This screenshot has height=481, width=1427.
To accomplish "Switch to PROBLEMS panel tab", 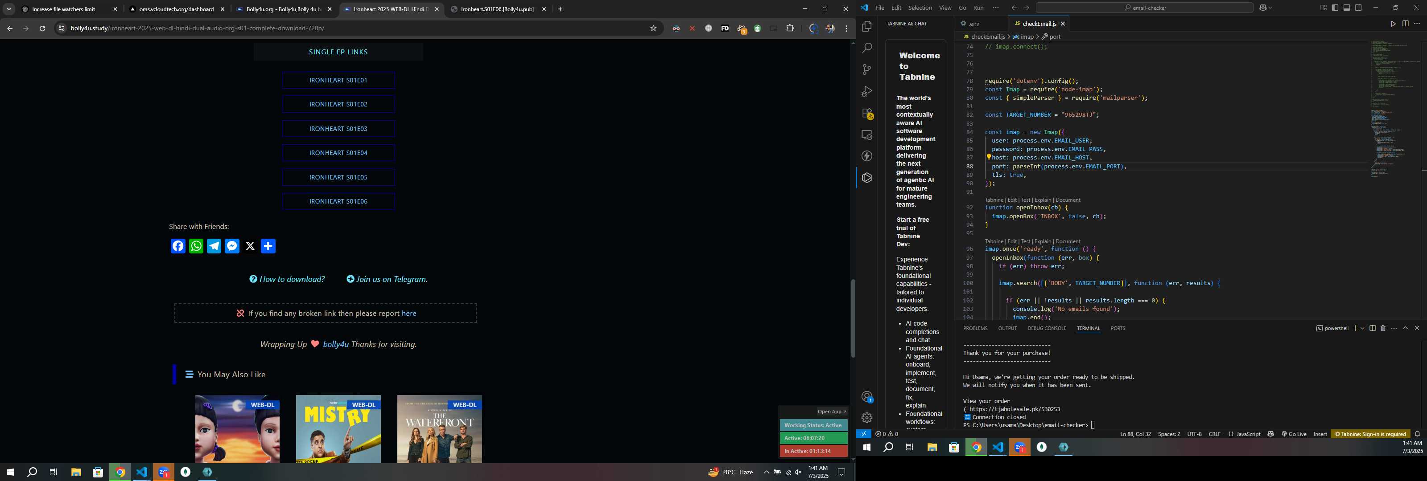I will 975,328.
